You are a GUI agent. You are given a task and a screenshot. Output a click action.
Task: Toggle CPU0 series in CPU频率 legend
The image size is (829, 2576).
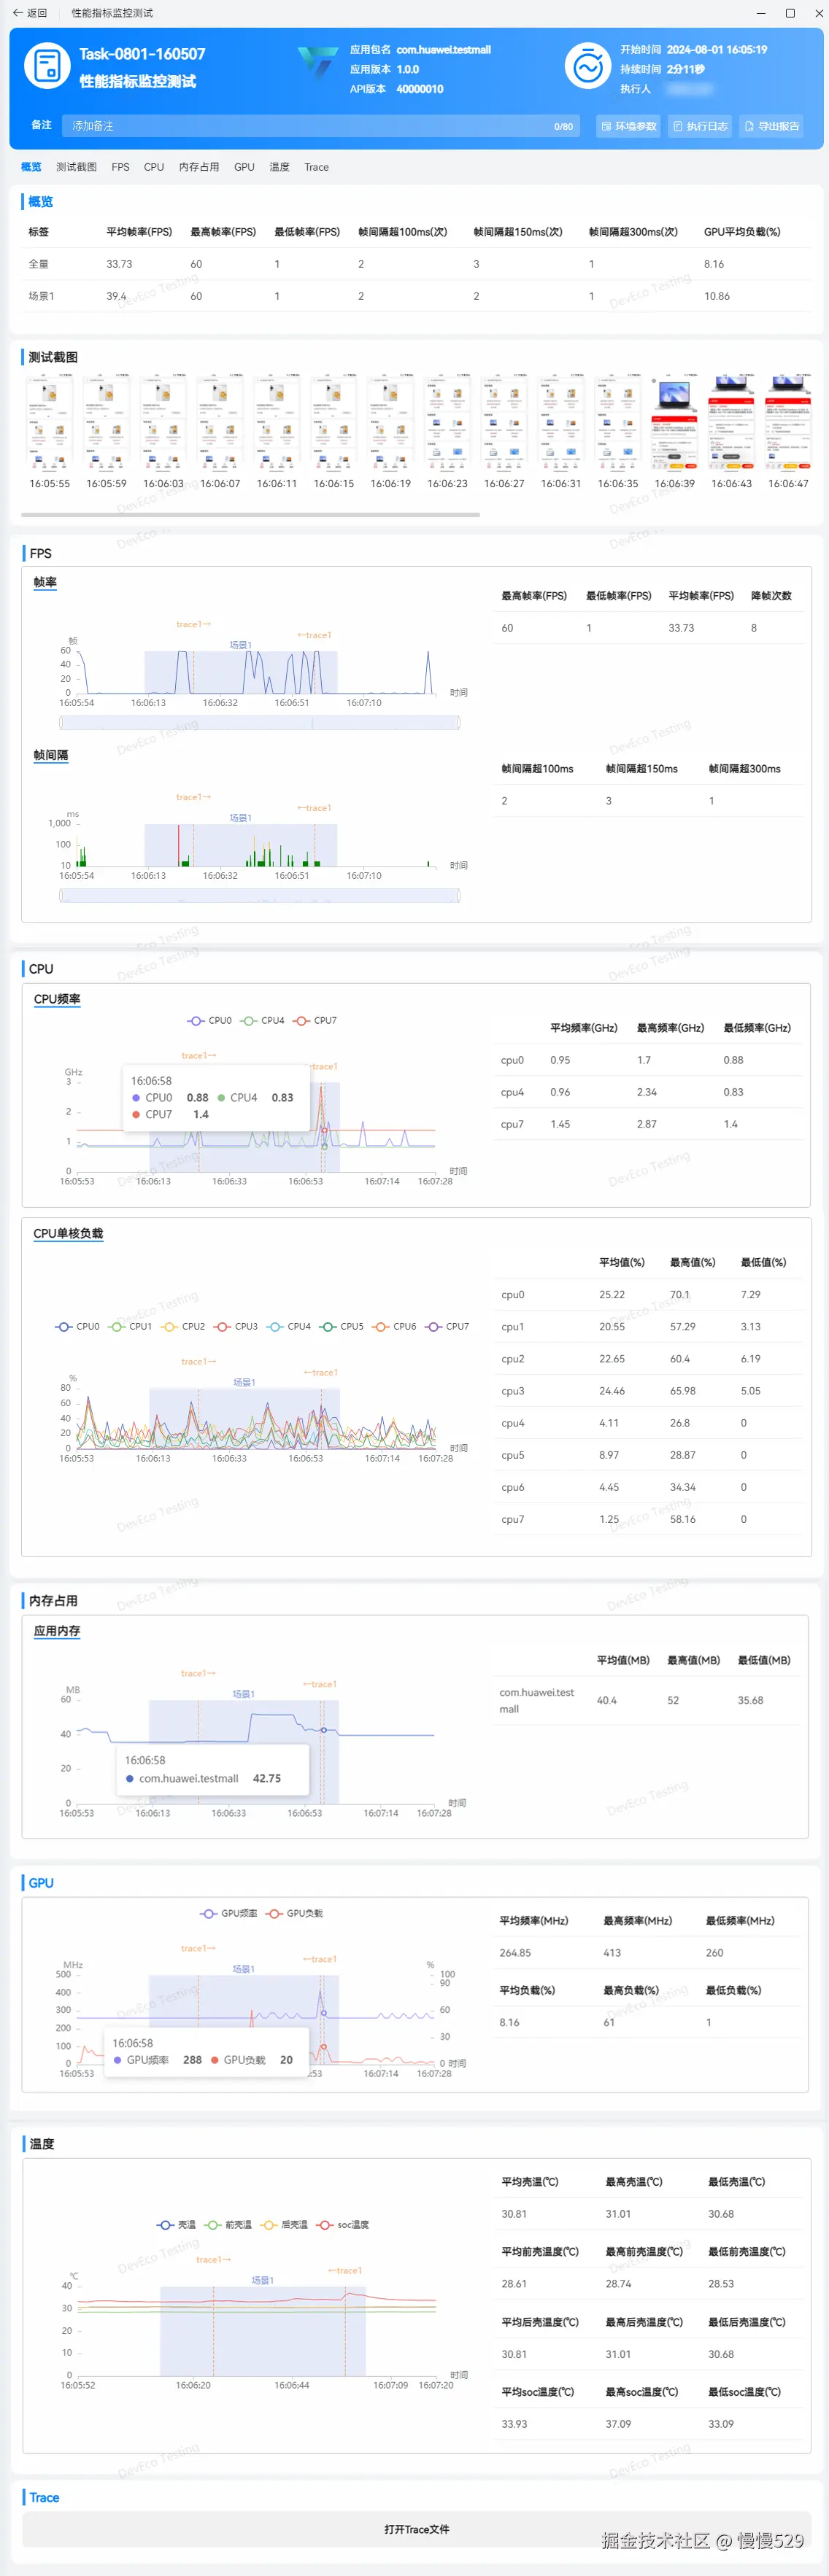coord(209,1021)
